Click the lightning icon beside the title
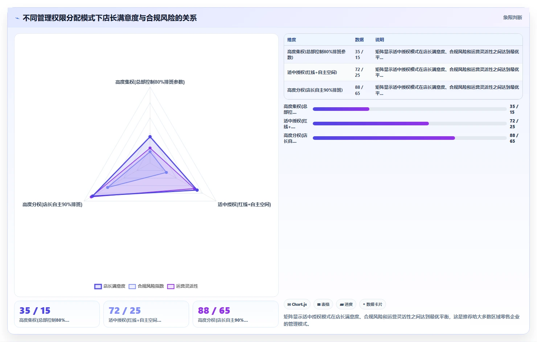537x342 pixels. click(17, 18)
